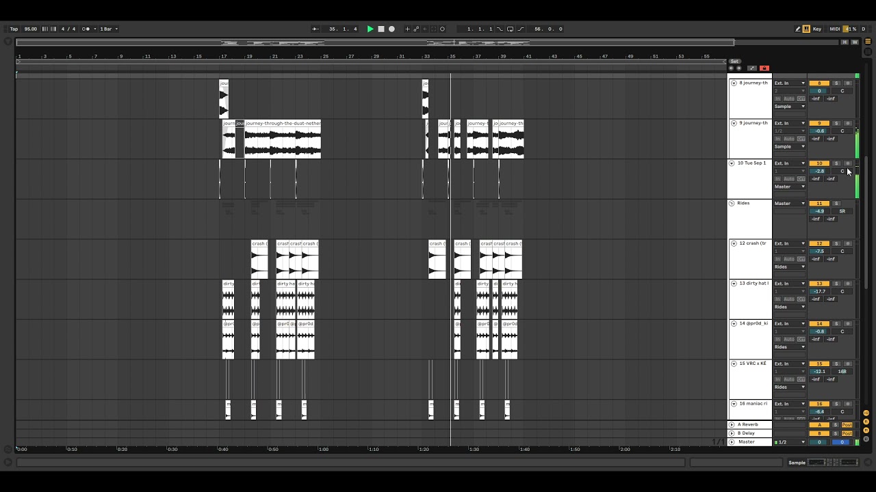Unfold the A Reverb return track
Screen dimensions: 876x492
[732, 425]
